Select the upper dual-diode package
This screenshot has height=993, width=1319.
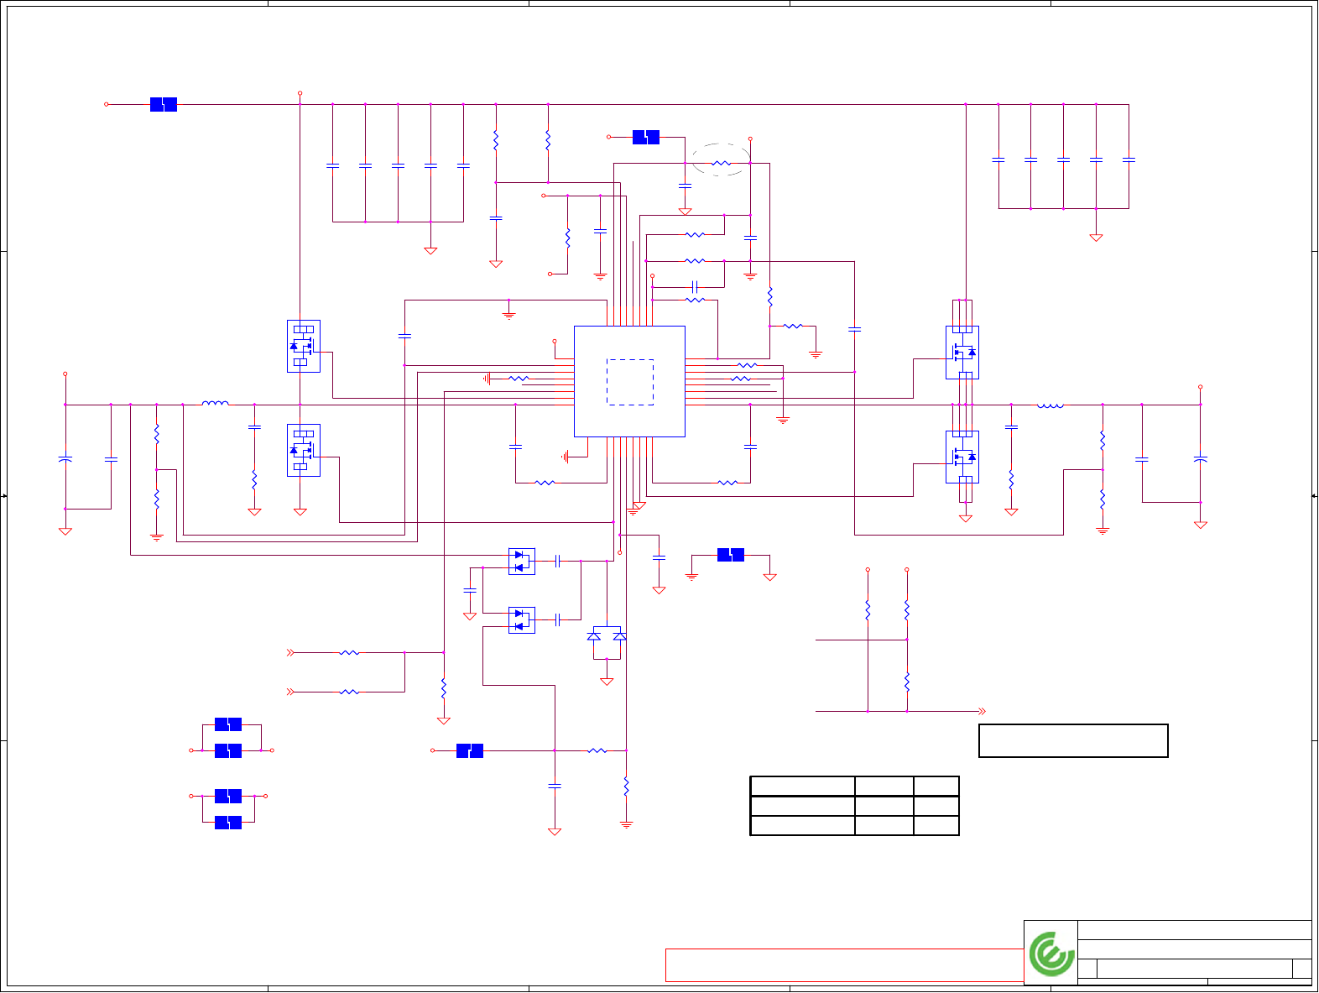tap(521, 561)
